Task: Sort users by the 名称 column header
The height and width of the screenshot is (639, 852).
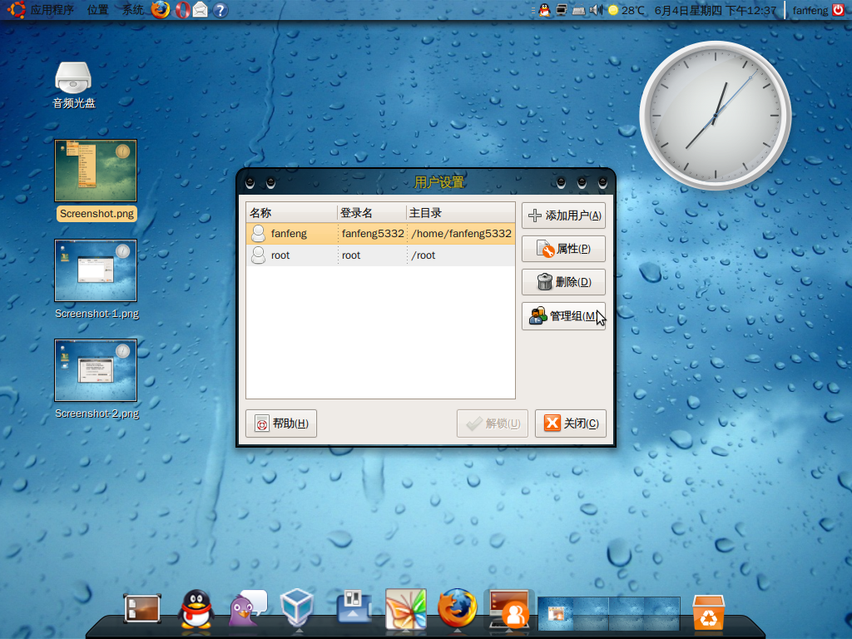Action: (291, 212)
